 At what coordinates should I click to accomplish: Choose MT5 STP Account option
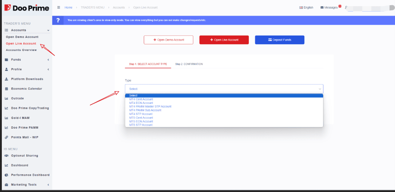(224, 125)
